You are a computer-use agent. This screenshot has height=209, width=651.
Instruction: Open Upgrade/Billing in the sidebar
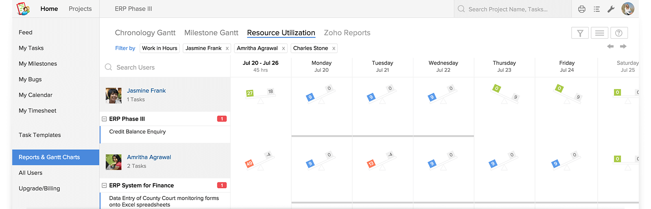(39, 188)
